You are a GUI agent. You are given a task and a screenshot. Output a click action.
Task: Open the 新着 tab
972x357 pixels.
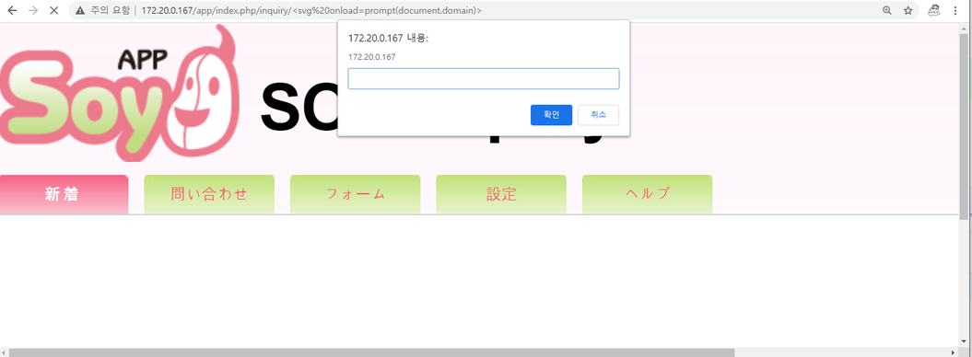pyautogui.click(x=64, y=194)
